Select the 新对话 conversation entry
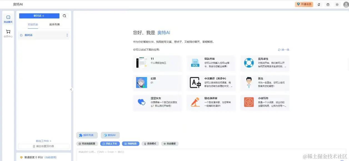Image resolution: width=349 pixels, height=161 pixels. [x=44, y=35]
